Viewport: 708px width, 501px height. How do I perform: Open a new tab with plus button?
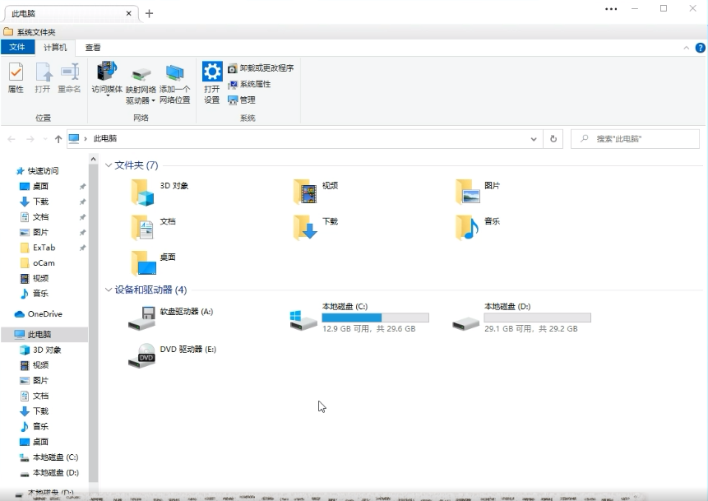click(149, 13)
